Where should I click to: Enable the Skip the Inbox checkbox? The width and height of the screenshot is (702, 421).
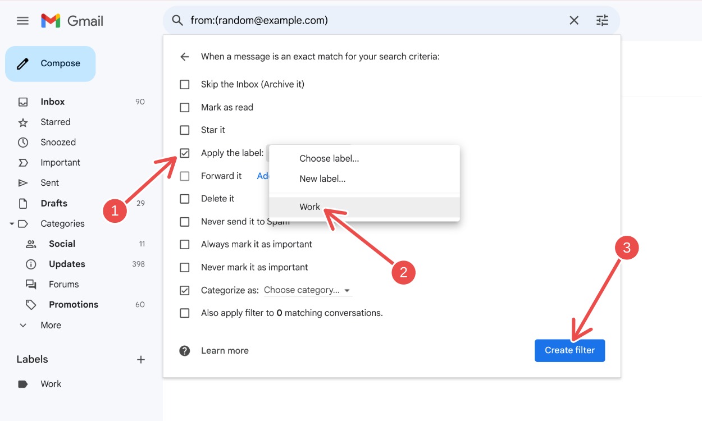point(185,84)
